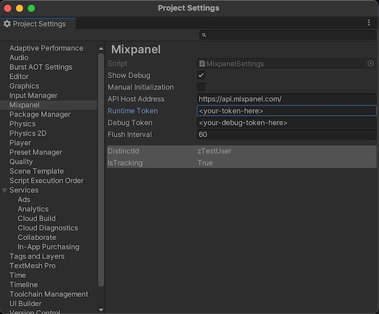Click the Debug Token label
The height and width of the screenshot is (314, 379).
129,123
